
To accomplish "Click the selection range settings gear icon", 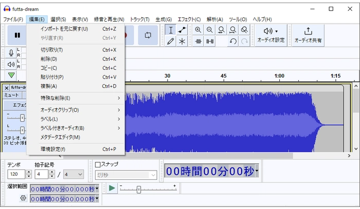I will [23, 198].
